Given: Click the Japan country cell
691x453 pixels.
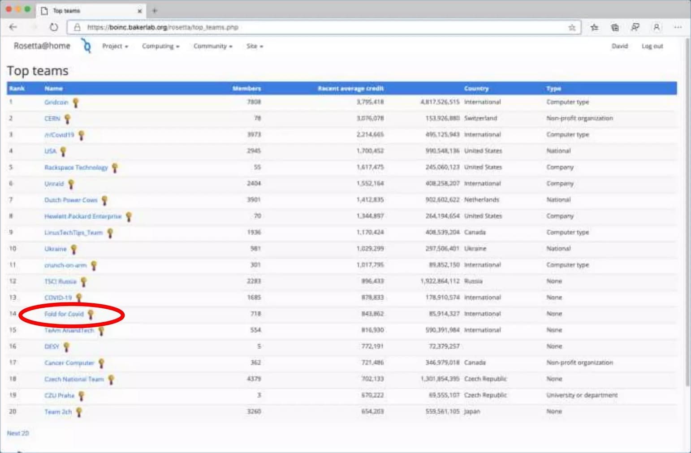Looking at the screenshot, I should pos(472,411).
